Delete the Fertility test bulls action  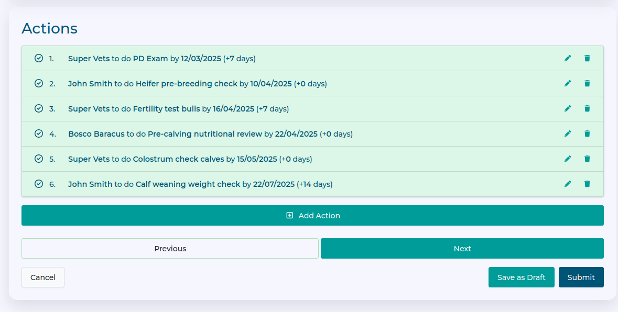pyautogui.click(x=587, y=108)
